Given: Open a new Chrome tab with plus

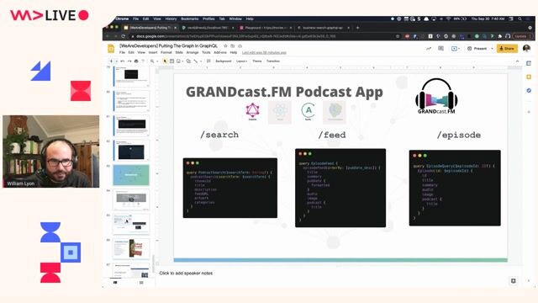Looking at the screenshot, I should coord(357,28).
